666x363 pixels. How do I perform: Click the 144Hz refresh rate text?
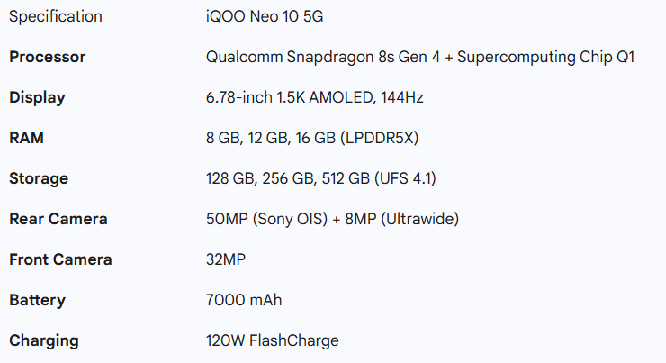click(401, 97)
